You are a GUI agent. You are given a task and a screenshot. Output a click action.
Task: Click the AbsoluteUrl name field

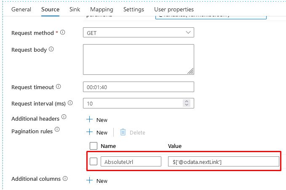coord(131,161)
